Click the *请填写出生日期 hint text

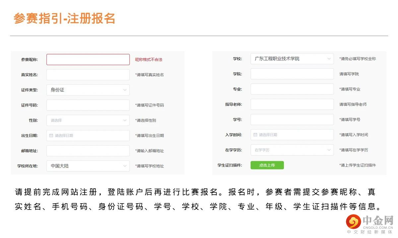pos(150,136)
